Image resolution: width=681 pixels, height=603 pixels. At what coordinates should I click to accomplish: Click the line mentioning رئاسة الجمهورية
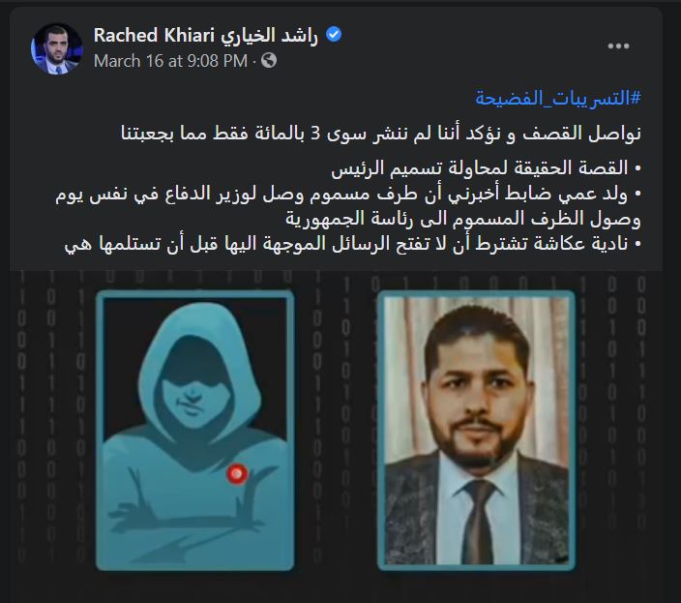click(463, 219)
